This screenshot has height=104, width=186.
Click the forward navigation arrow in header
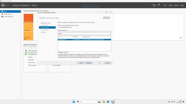6,5
